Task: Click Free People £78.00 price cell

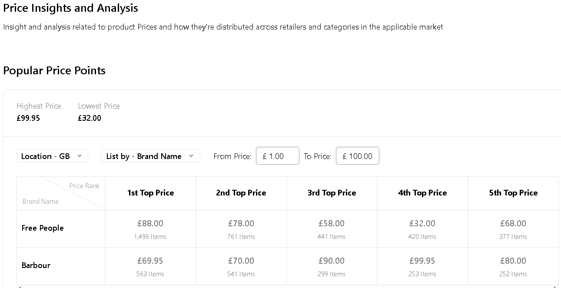Action: 241,229
